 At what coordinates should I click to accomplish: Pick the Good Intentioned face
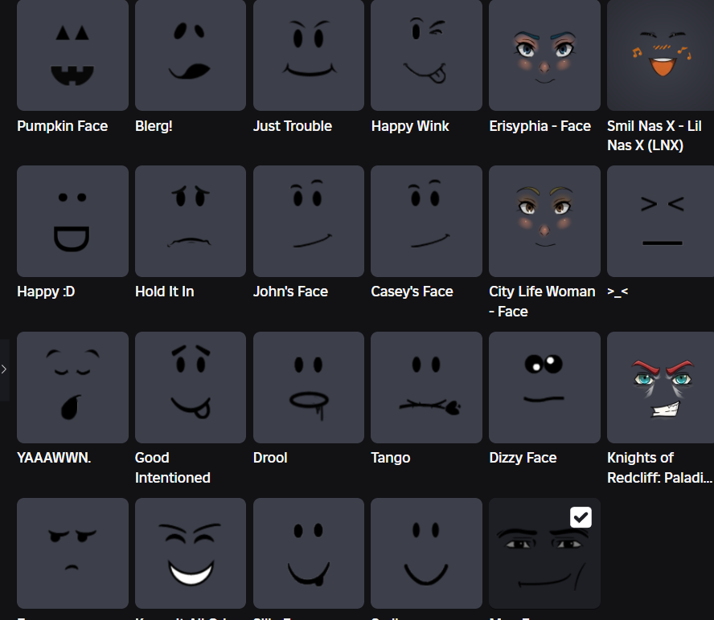pos(190,387)
